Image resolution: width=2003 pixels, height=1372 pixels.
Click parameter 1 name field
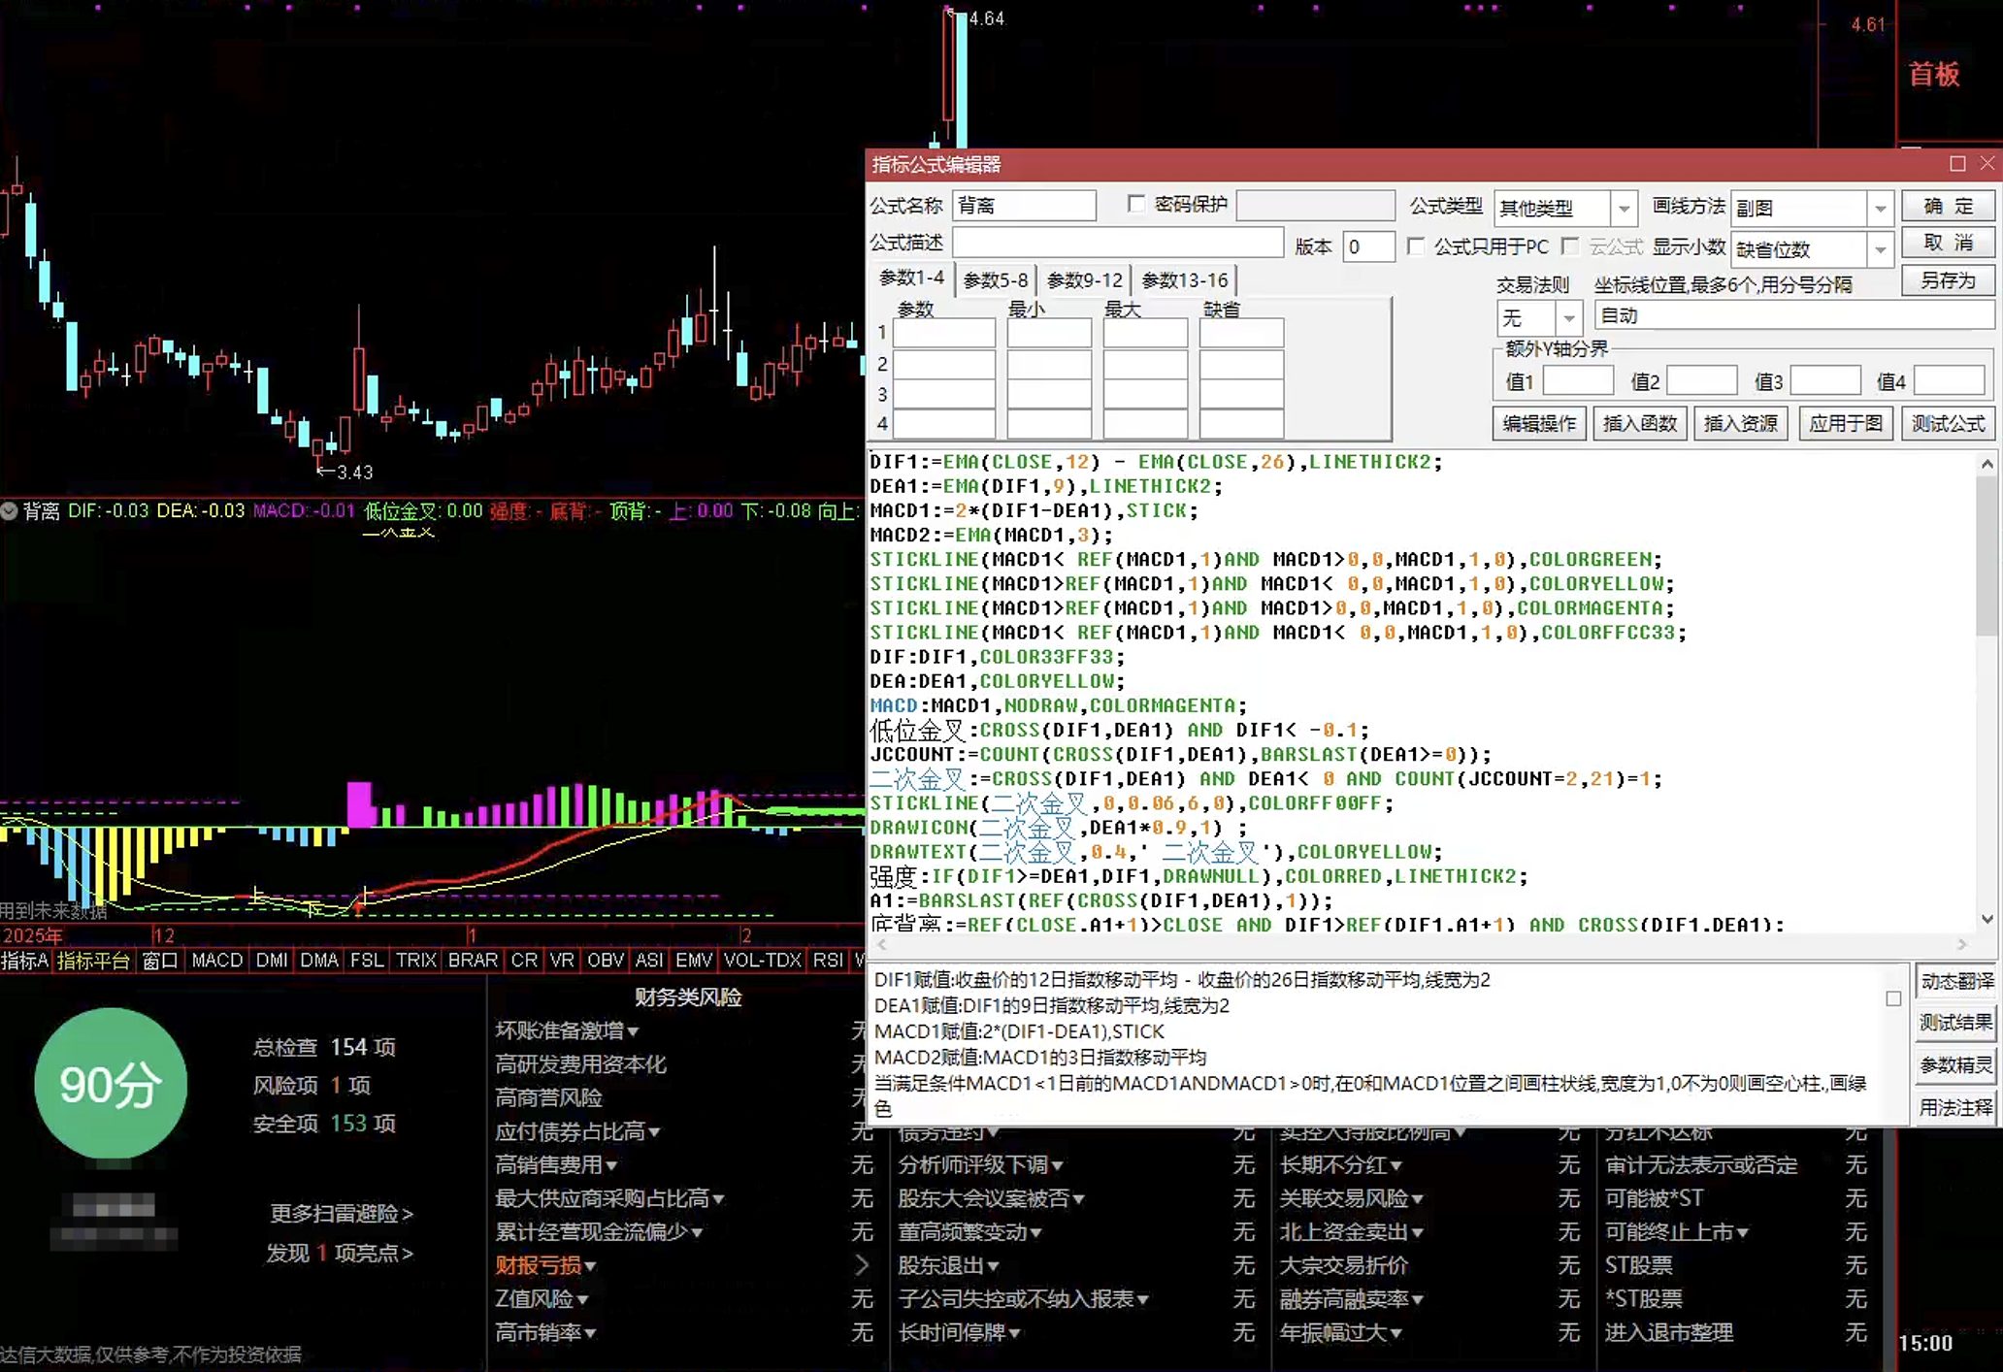coord(943,333)
